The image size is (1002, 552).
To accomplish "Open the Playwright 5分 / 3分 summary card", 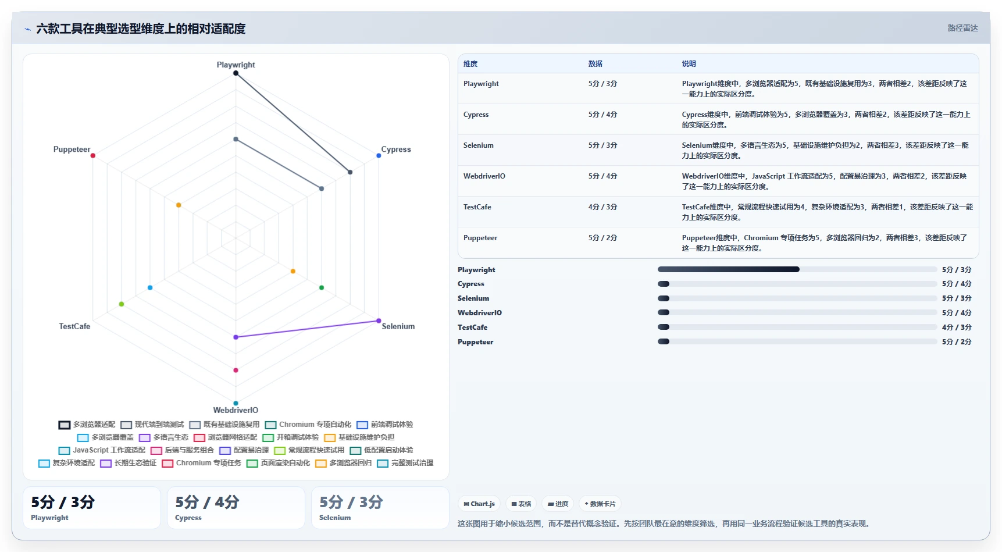I will [92, 508].
